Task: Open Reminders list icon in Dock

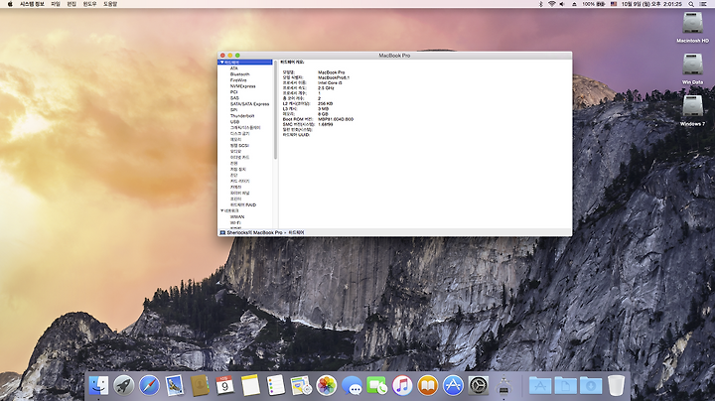Action: [x=275, y=385]
